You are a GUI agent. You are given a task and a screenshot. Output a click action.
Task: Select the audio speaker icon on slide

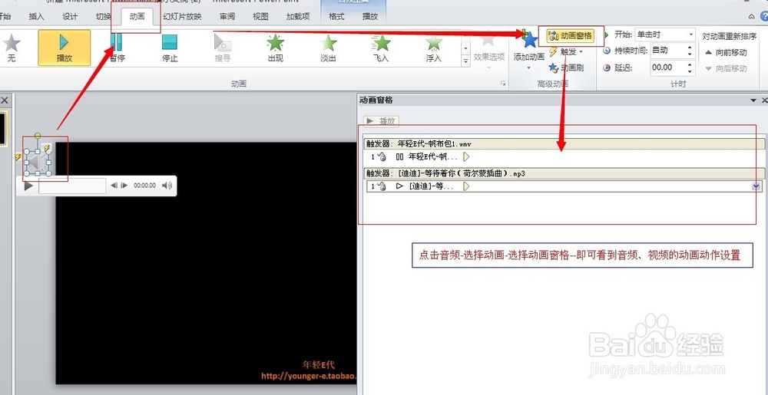(37, 163)
